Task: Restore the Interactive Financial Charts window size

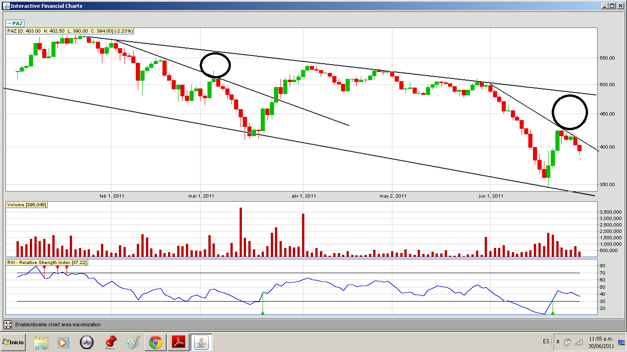Action: pyautogui.click(x=613, y=5)
